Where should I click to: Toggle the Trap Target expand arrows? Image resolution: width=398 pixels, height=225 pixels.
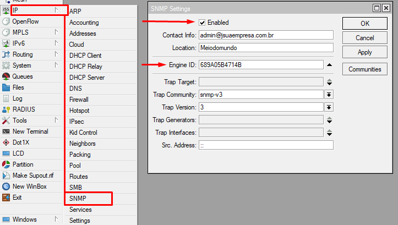(x=329, y=82)
